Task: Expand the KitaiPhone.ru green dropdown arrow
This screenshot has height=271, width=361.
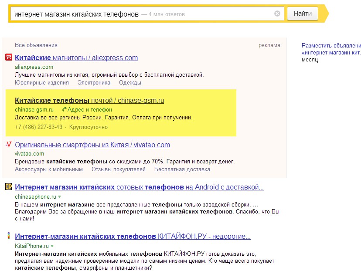Action: click(52, 246)
